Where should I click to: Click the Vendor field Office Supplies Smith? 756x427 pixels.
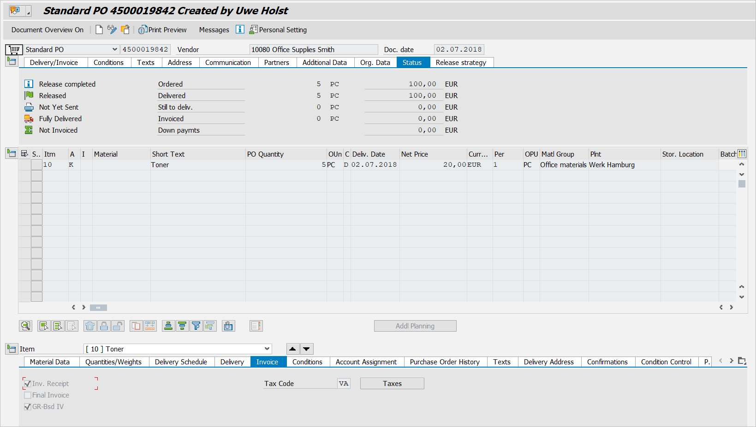click(313, 50)
